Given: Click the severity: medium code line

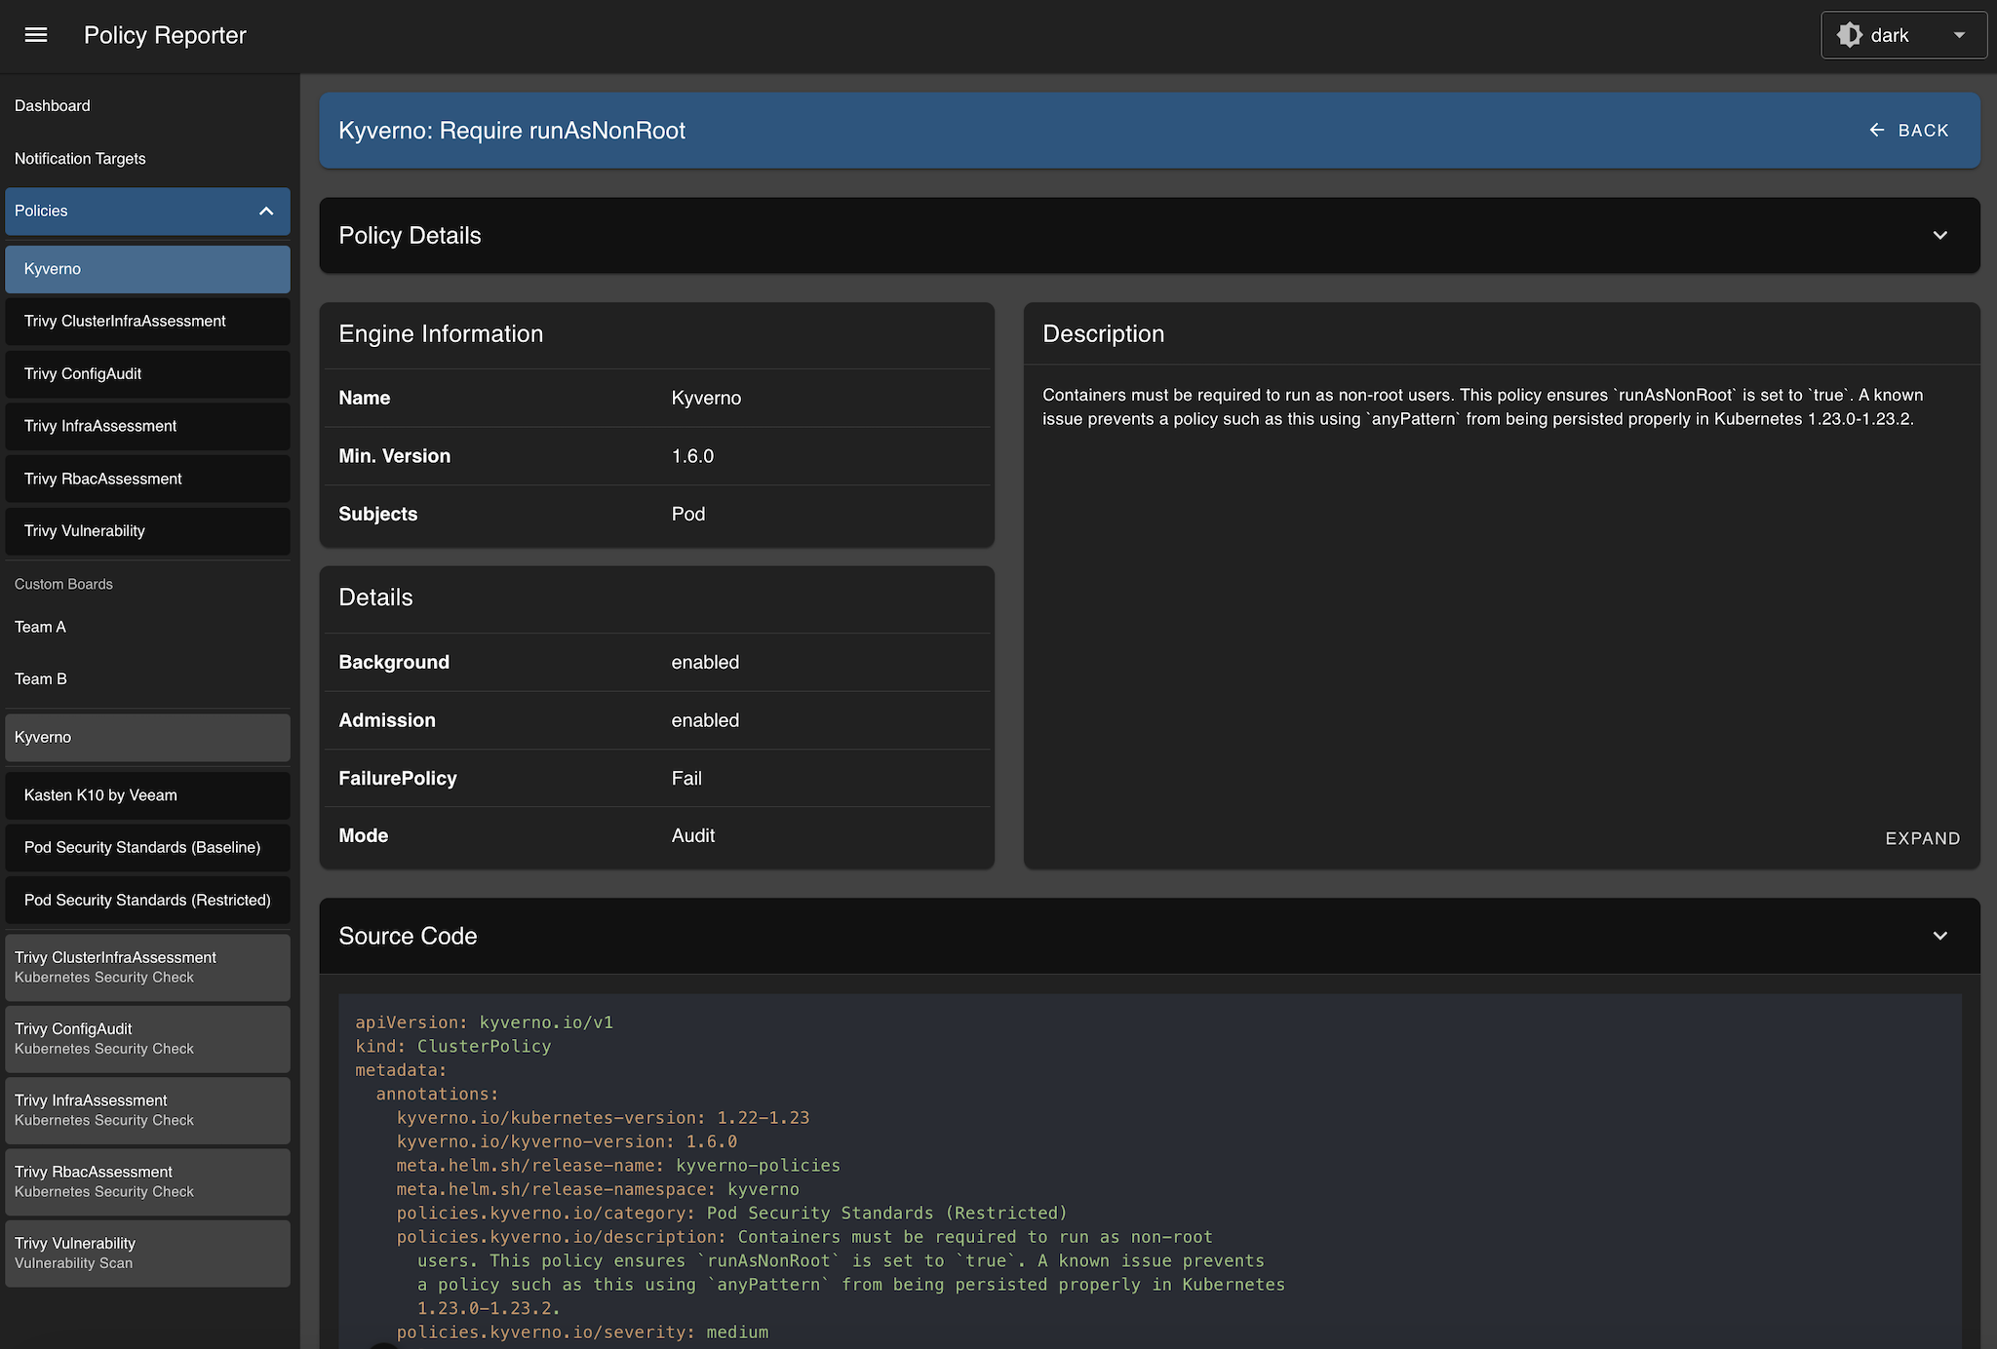Looking at the screenshot, I should 582,1331.
